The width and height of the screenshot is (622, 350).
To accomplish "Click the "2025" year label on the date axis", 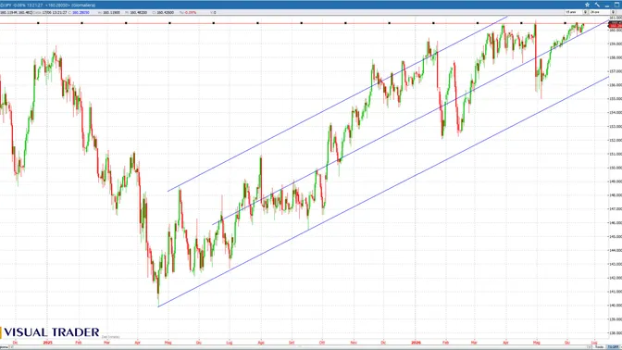I will (47, 342).
